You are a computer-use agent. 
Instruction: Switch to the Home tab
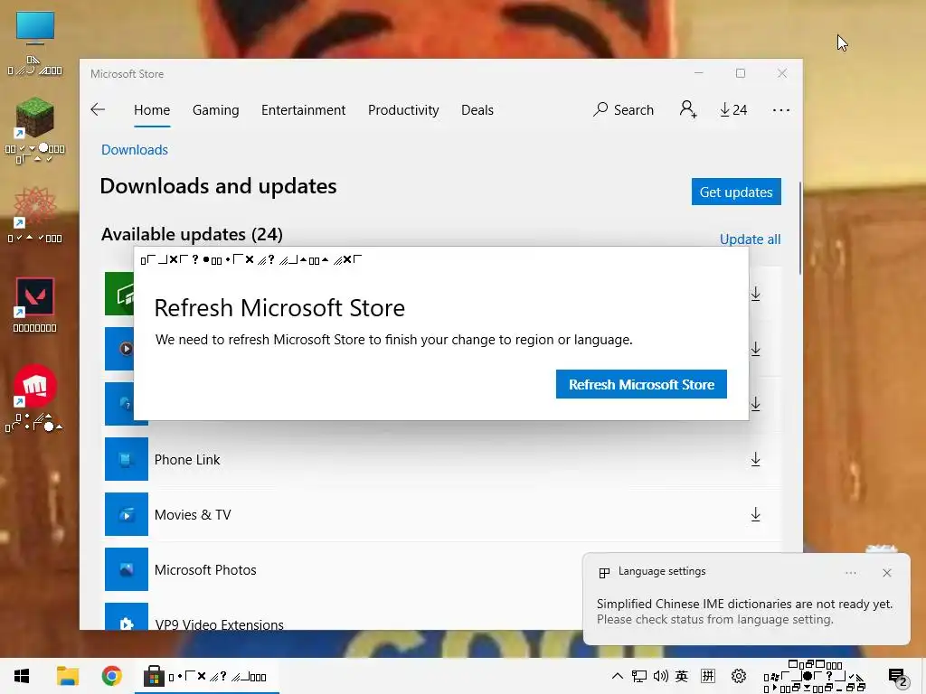(152, 109)
